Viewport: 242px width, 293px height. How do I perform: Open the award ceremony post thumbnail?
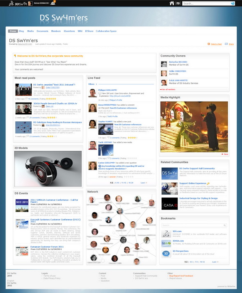pyautogui.click(x=23, y=89)
